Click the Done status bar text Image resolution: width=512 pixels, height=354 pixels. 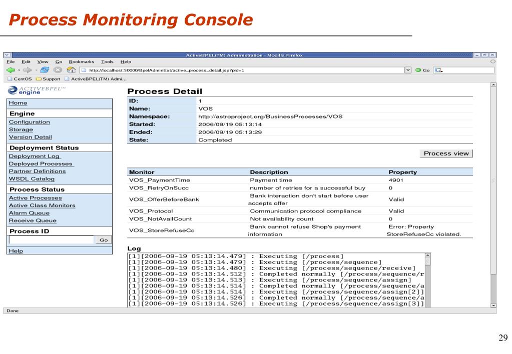tap(13, 311)
